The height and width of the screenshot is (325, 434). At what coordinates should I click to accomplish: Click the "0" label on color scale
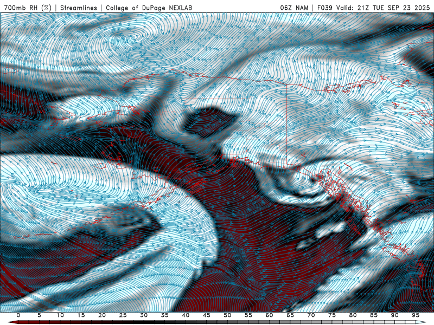point(18,315)
